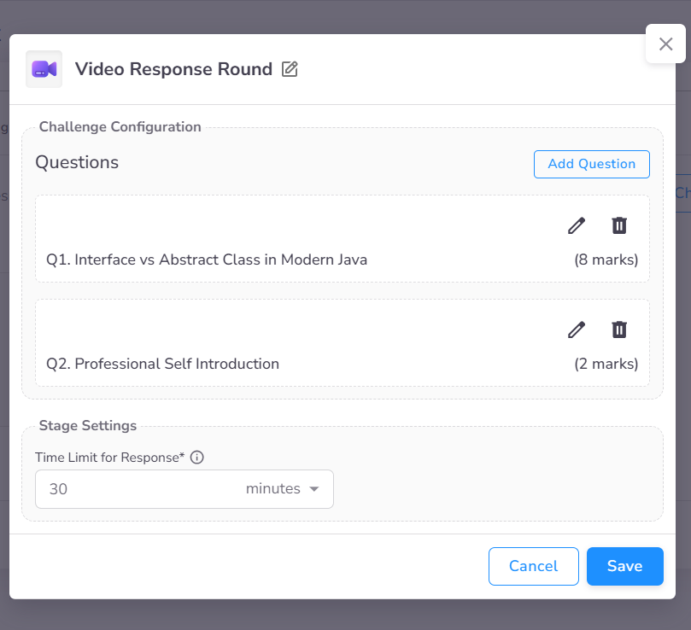Edit the Professional Self Introduction question
This screenshot has width=691, height=630.
[x=576, y=330]
